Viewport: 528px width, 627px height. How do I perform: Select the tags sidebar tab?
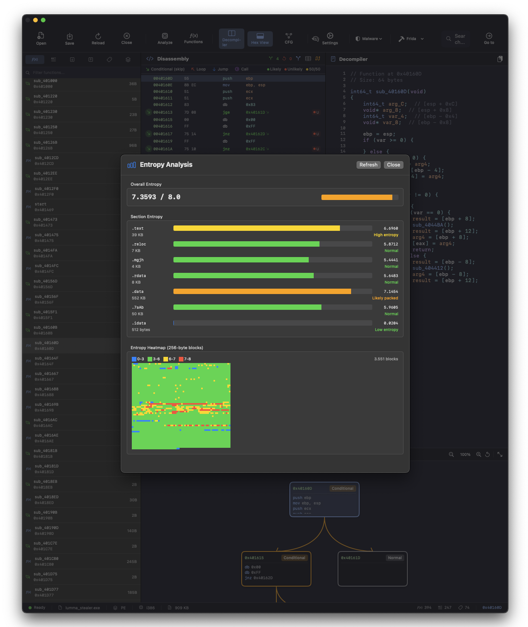[x=109, y=59]
